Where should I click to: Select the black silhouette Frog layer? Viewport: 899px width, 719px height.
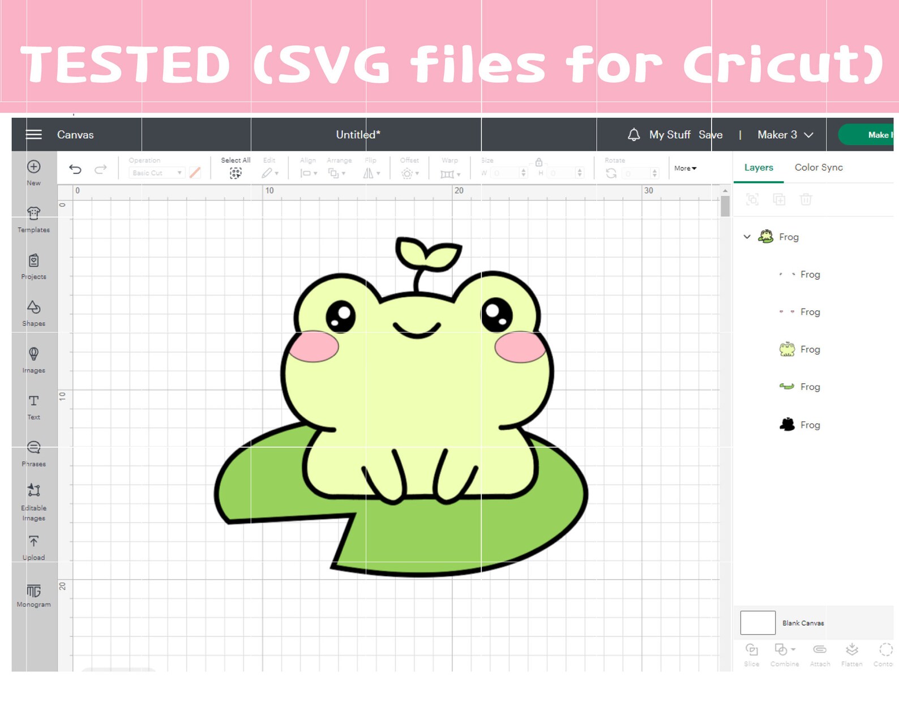(x=799, y=425)
